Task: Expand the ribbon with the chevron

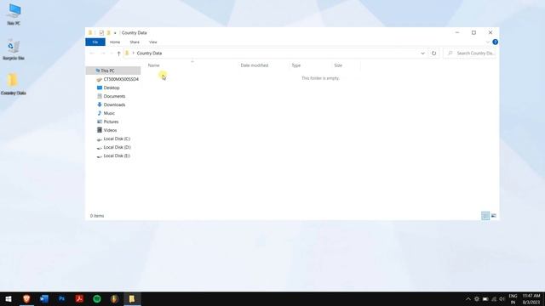Action: click(x=488, y=42)
